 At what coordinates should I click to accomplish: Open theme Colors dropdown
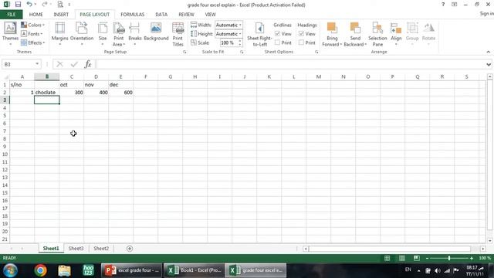pos(33,25)
